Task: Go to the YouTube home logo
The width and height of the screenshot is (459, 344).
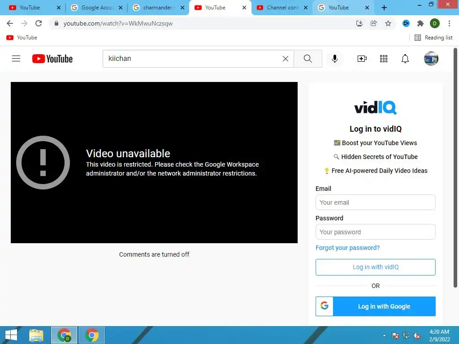Action: click(52, 59)
